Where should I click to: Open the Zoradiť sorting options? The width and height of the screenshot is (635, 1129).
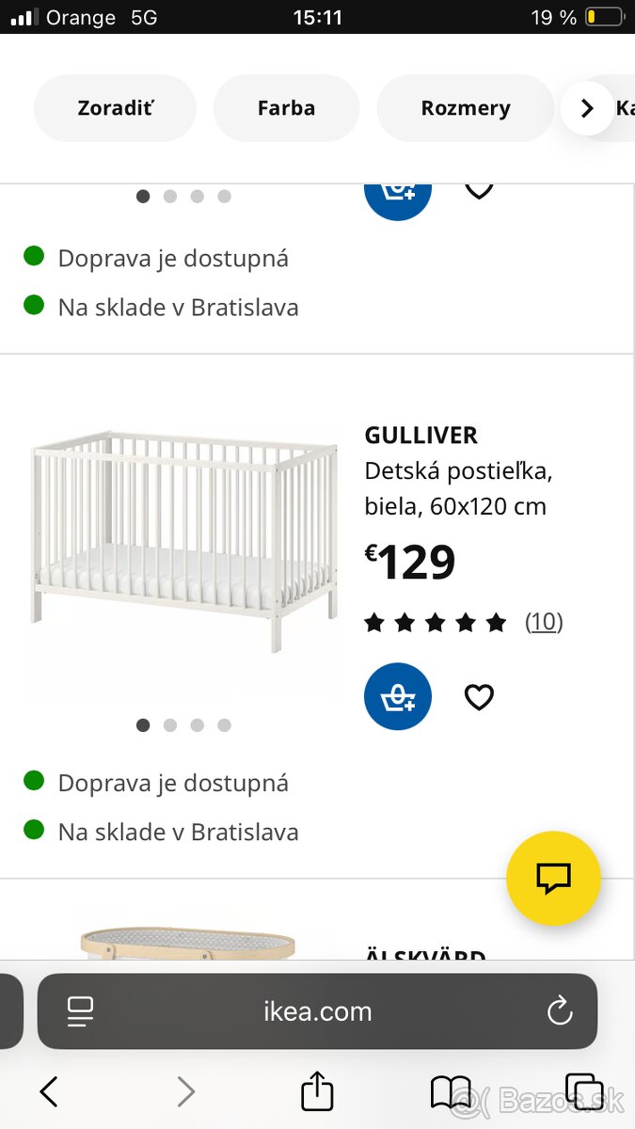(x=115, y=107)
